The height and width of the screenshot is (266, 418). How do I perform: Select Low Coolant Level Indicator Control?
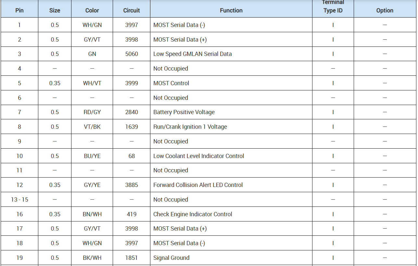pyautogui.click(x=198, y=156)
